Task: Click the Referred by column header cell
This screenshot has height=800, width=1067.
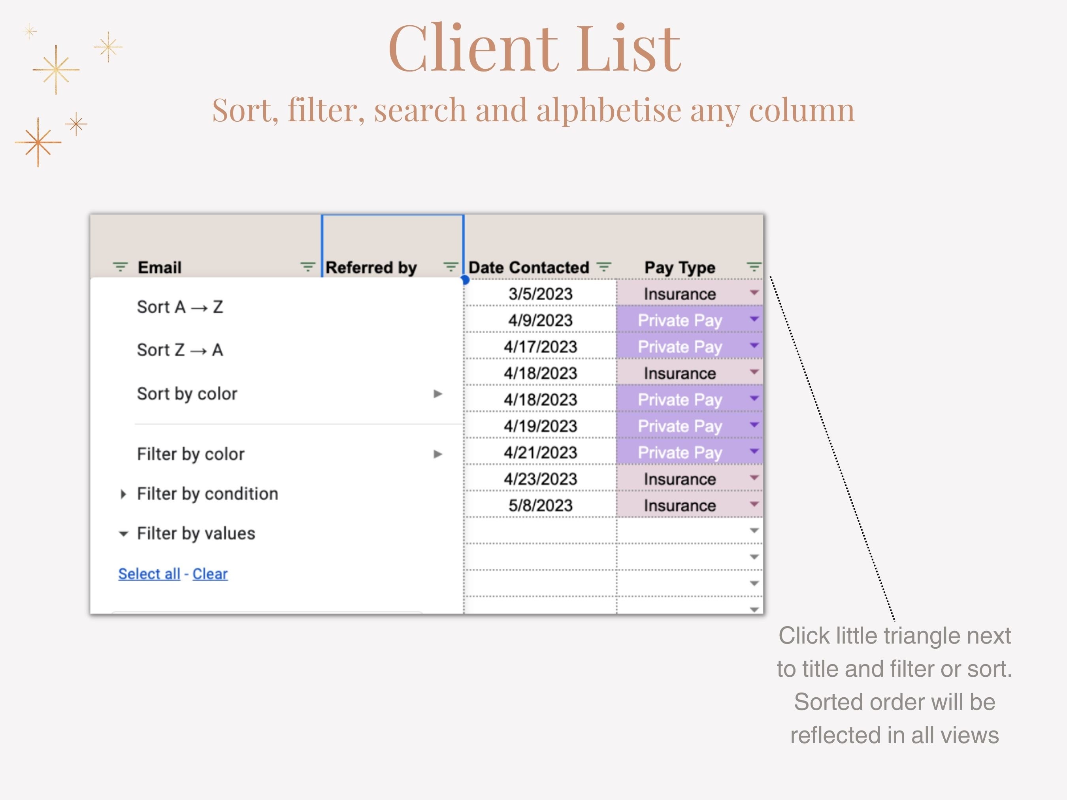Action: tap(371, 267)
